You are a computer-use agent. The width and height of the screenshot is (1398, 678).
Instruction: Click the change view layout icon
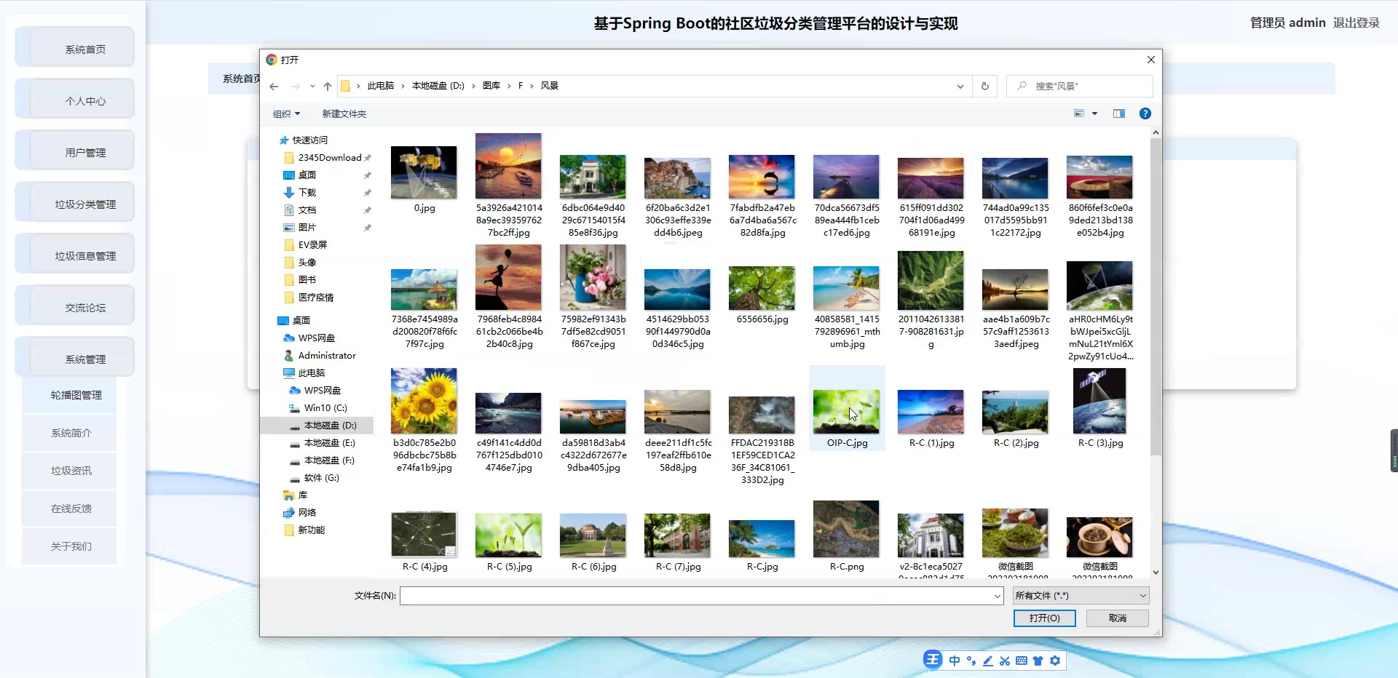coord(1079,113)
